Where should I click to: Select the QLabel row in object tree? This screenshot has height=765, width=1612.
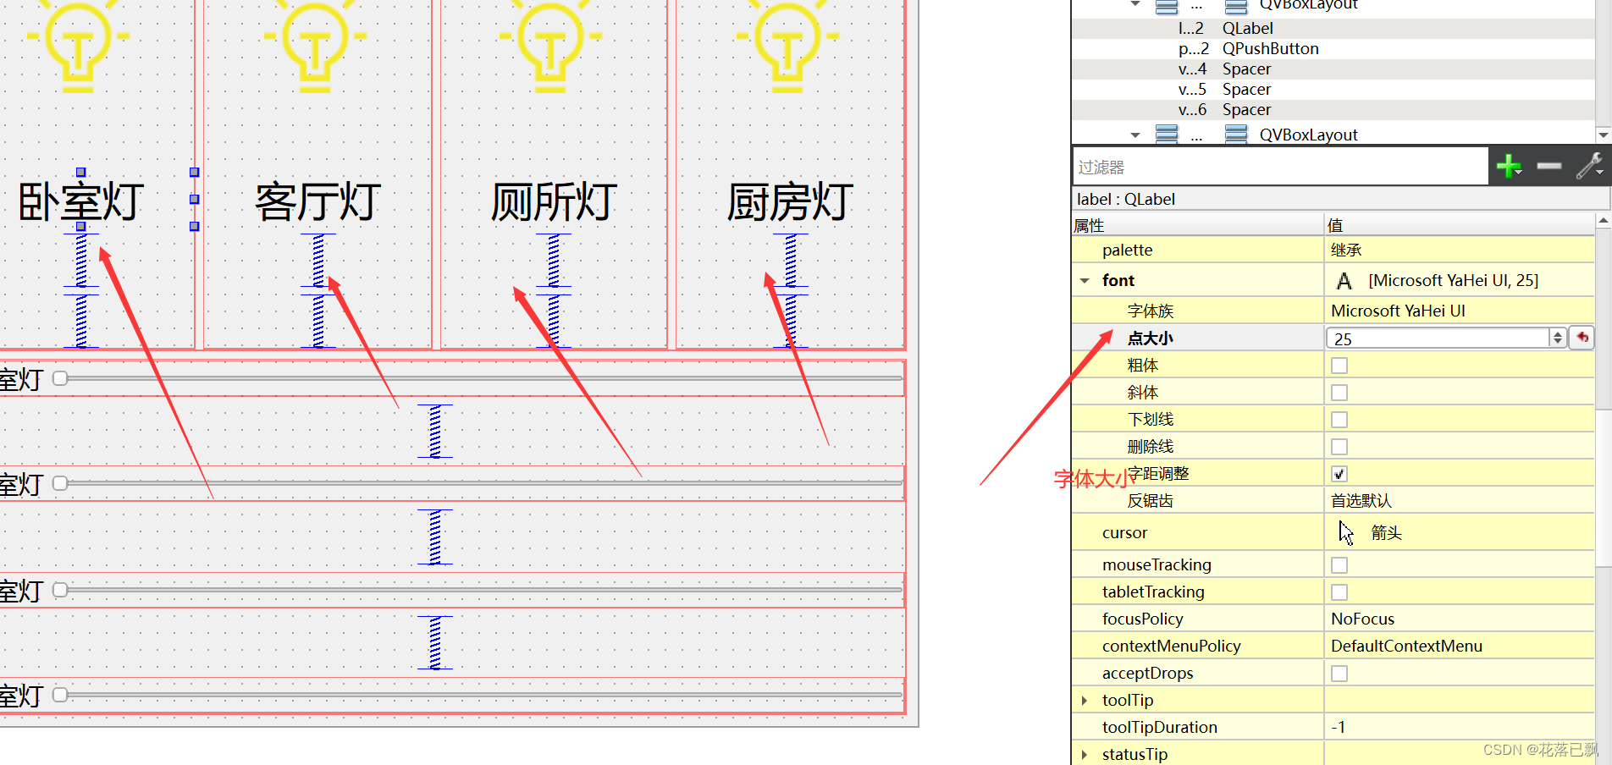1333,28
